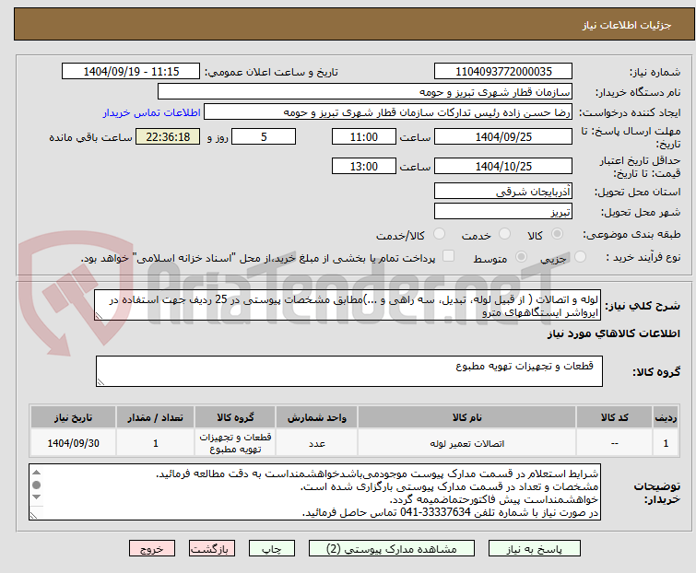The height and width of the screenshot is (573, 696).
Task: Click the delivery province field 'آذربایجان شرقی'
Action: coord(503,191)
